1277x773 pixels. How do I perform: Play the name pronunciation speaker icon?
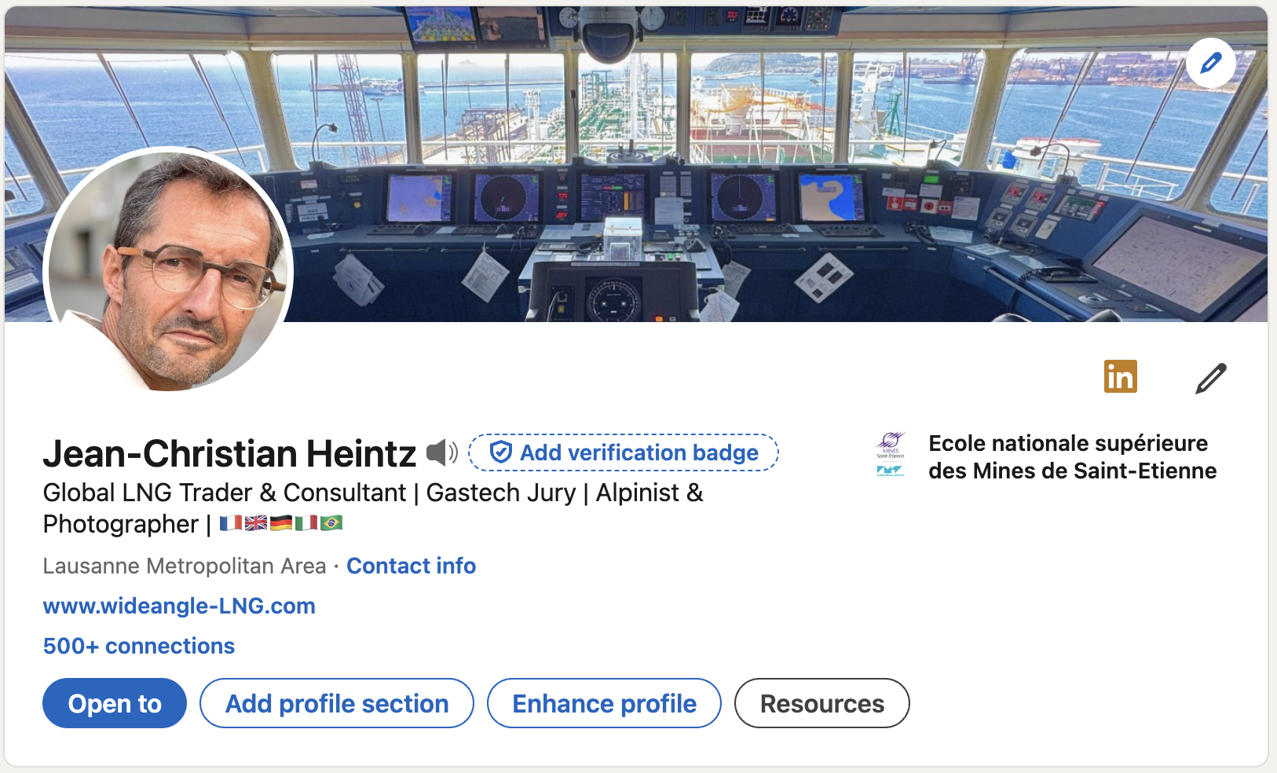pyautogui.click(x=441, y=452)
